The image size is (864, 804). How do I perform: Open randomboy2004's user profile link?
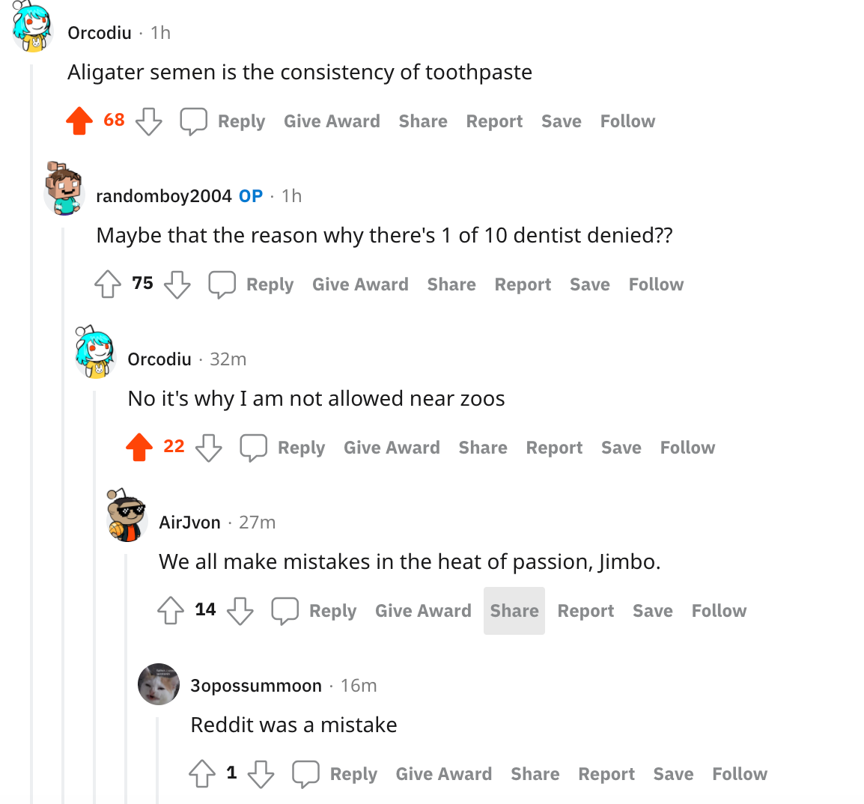[x=164, y=196]
